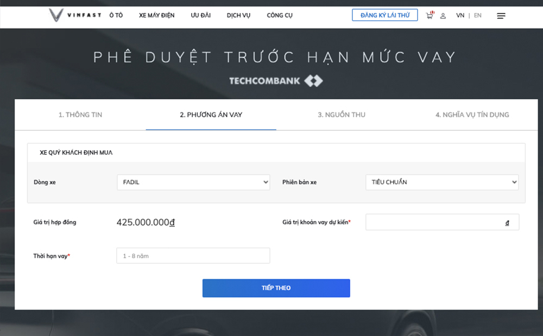
Task: Open the XE MÁY ĐIỆN menu
Action: [156, 15]
